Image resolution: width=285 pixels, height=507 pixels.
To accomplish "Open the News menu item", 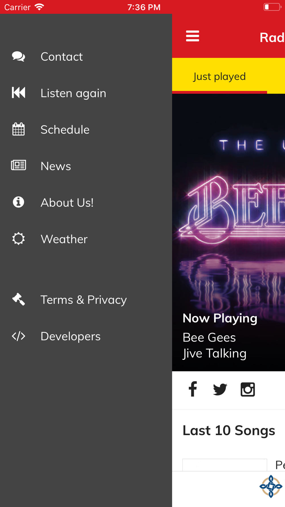I will (86, 166).
